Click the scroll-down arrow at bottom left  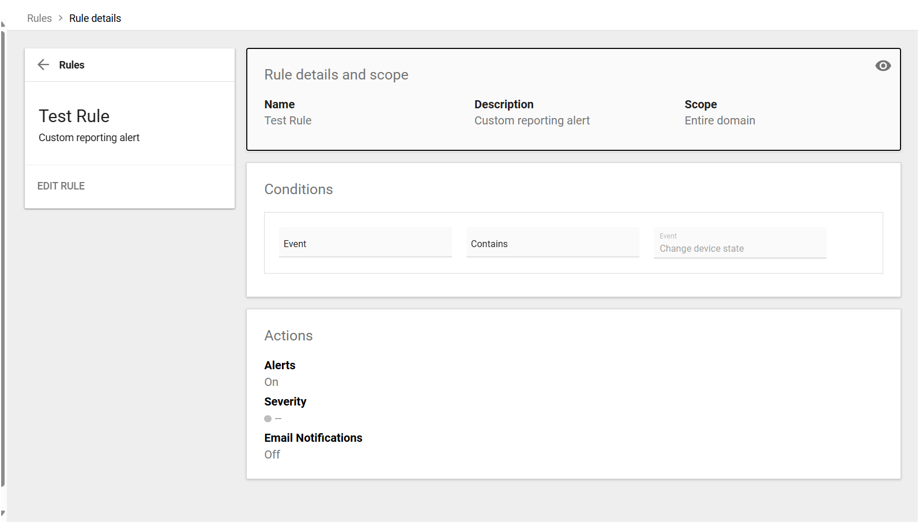pos(2,513)
